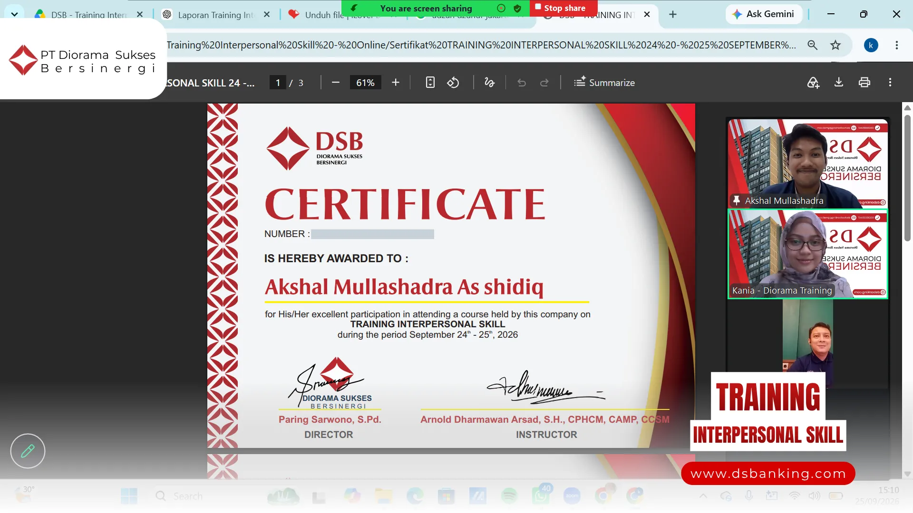
Task: Open WhatsApp from the taskbar
Action: point(540,496)
